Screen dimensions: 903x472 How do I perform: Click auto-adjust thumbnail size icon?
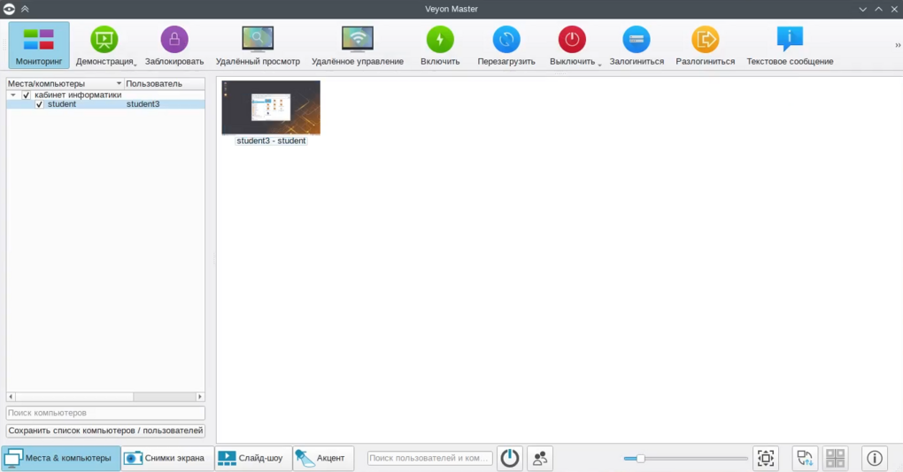tap(766, 458)
